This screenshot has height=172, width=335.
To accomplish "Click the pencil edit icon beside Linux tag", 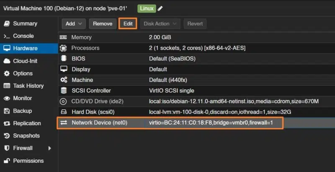I will 161,8.
